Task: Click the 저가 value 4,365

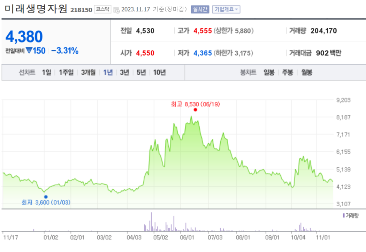Action: click(203, 53)
